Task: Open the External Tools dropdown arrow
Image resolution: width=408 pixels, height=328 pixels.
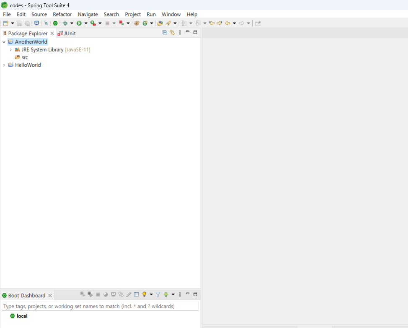Action: point(100,23)
